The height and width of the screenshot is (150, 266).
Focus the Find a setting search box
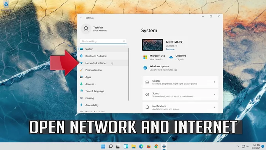(103, 41)
